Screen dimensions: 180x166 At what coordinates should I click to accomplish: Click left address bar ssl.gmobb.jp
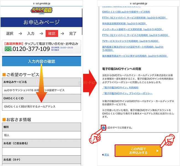click(43, 3)
